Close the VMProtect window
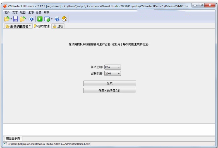The image size is (218, 148). 210,6
